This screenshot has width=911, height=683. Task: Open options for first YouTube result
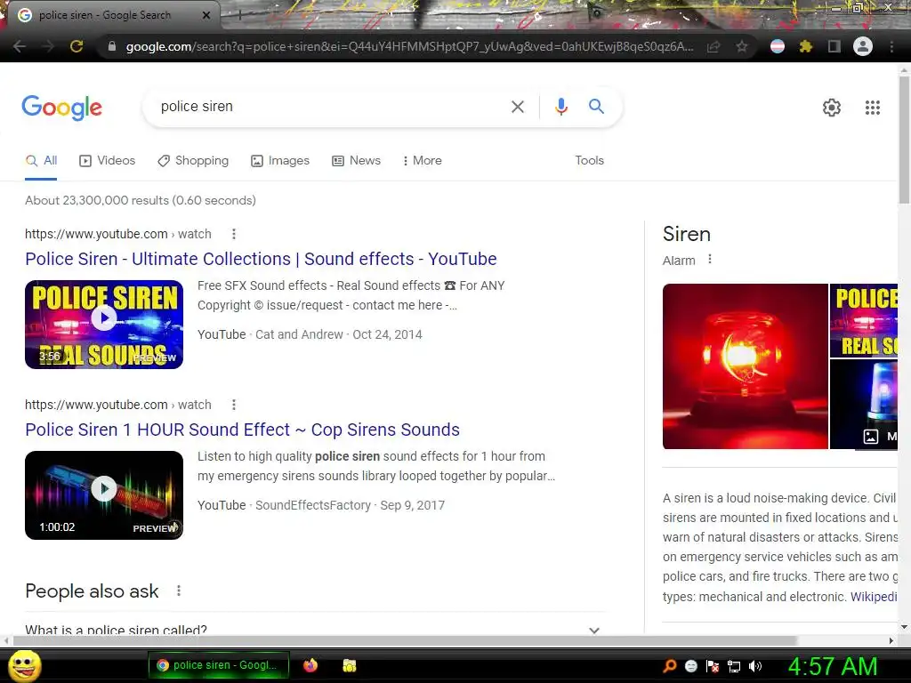pos(234,234)
